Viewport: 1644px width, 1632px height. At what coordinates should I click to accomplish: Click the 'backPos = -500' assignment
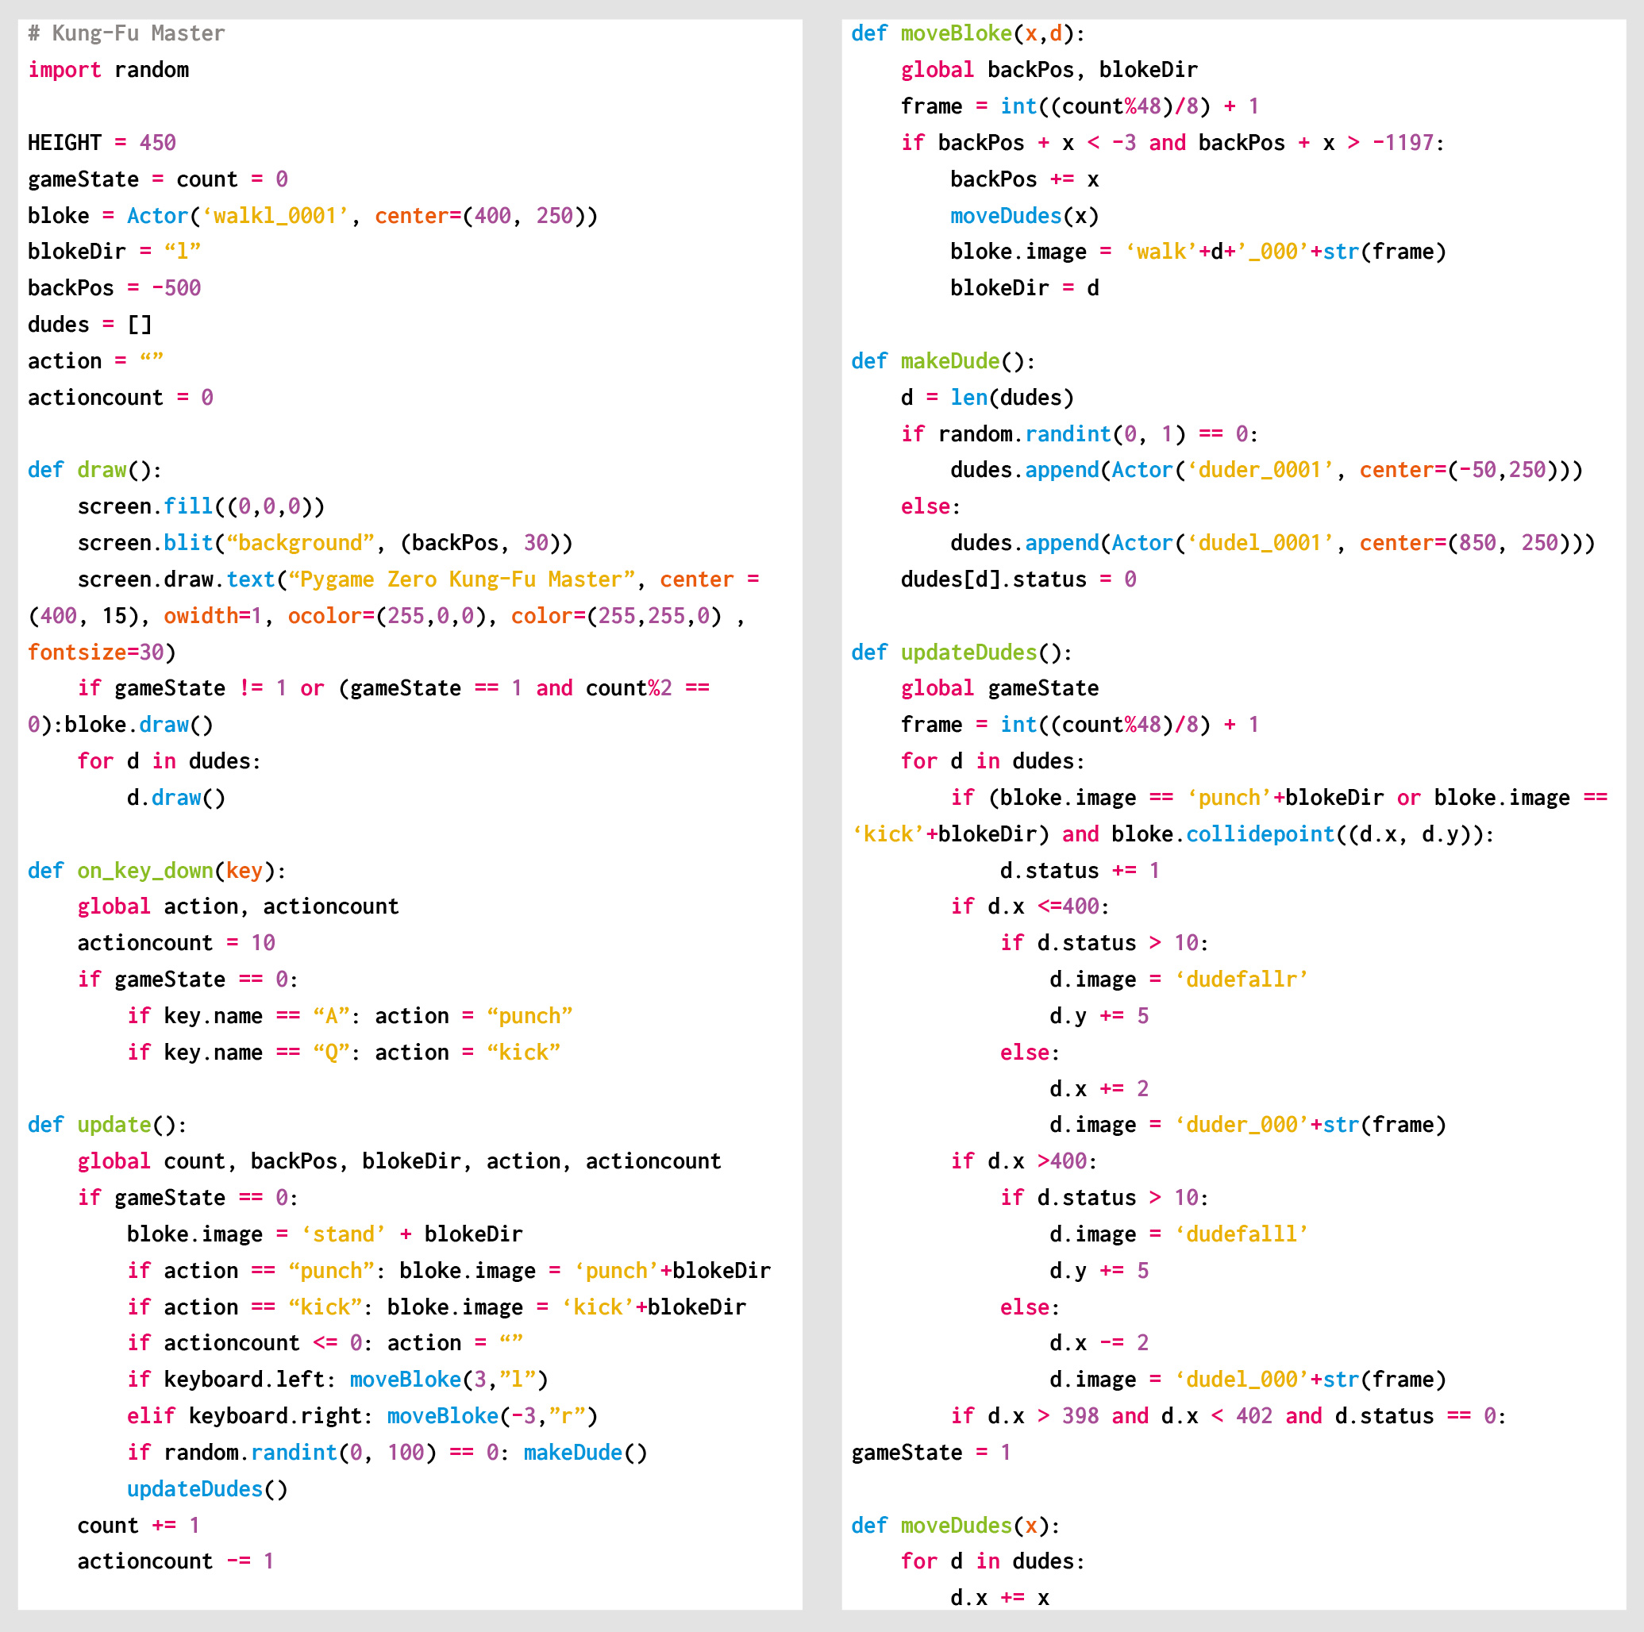pyautogui.click(x=114, y=287)
